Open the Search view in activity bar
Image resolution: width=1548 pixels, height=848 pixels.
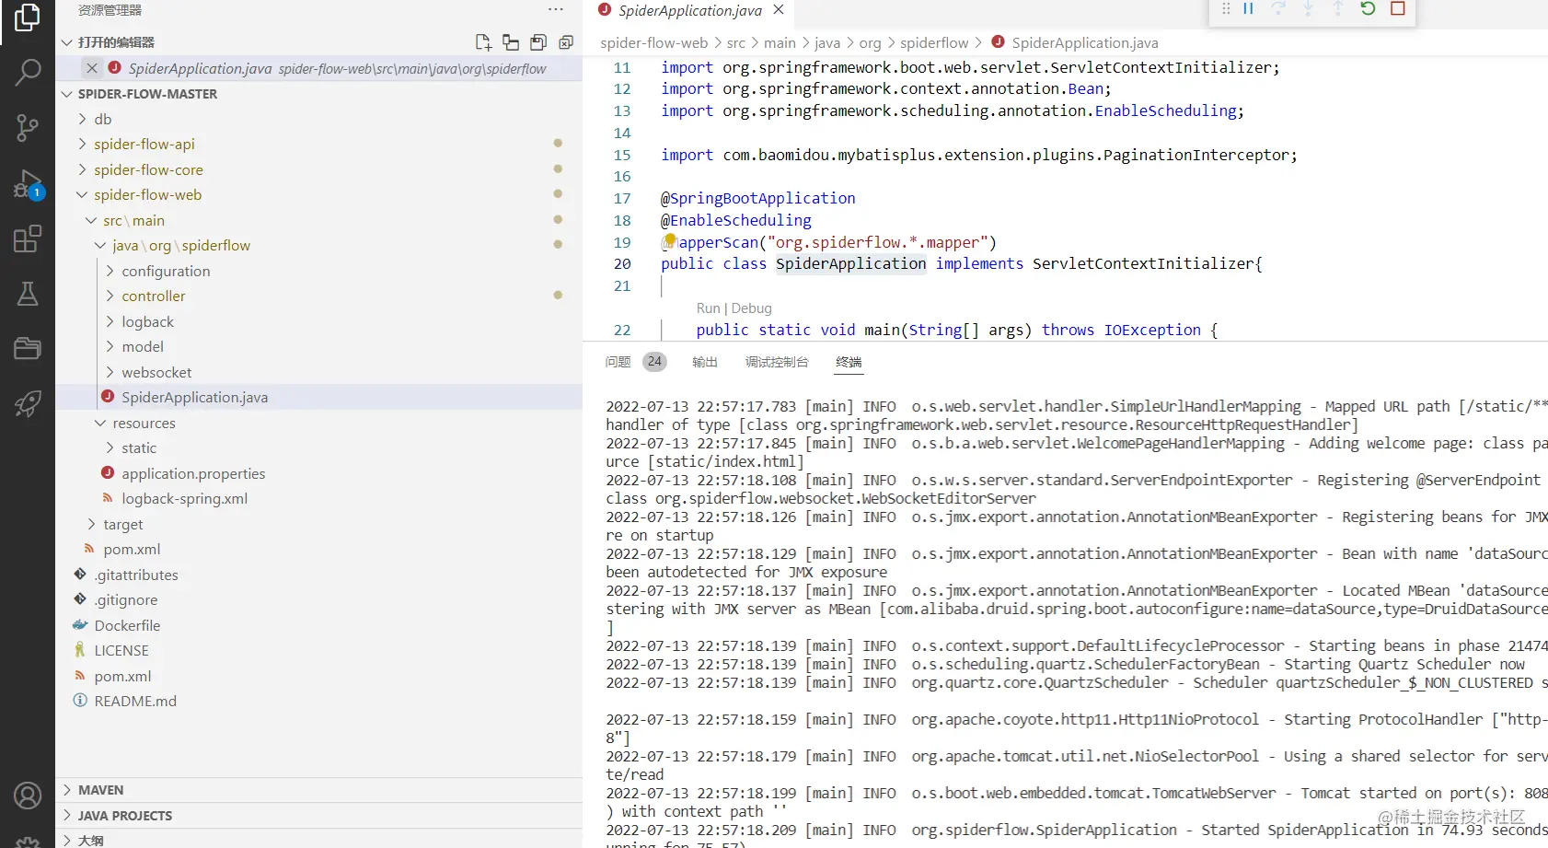click(x=28, y=72)
